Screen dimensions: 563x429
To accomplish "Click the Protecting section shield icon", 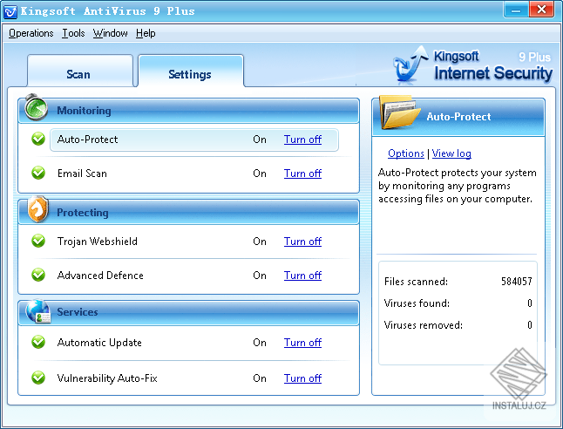I will 38,209.
